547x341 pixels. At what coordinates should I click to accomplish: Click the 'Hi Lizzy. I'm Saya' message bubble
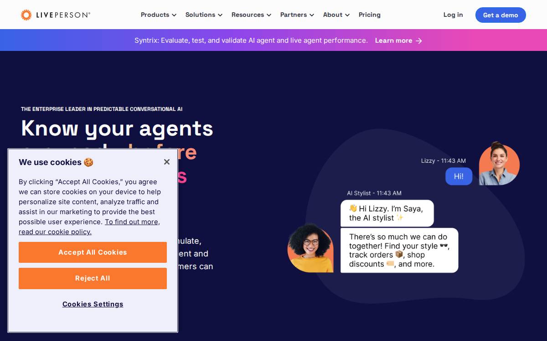click(387, 213)
